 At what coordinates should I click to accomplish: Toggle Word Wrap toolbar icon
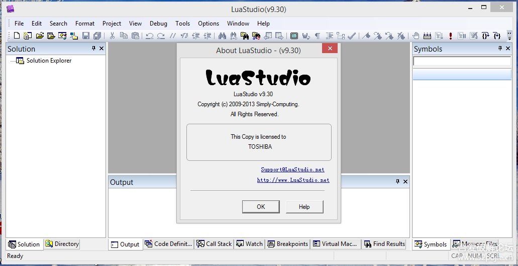pos(306,36)
